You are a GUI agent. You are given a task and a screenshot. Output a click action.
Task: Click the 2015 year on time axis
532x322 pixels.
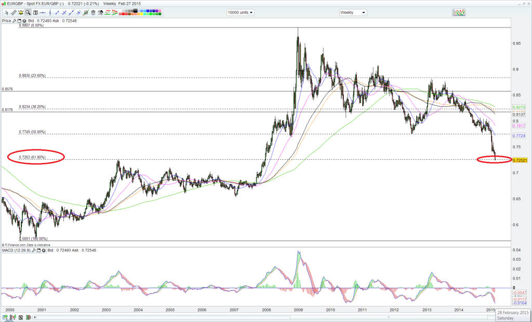(x=490, y=310)
